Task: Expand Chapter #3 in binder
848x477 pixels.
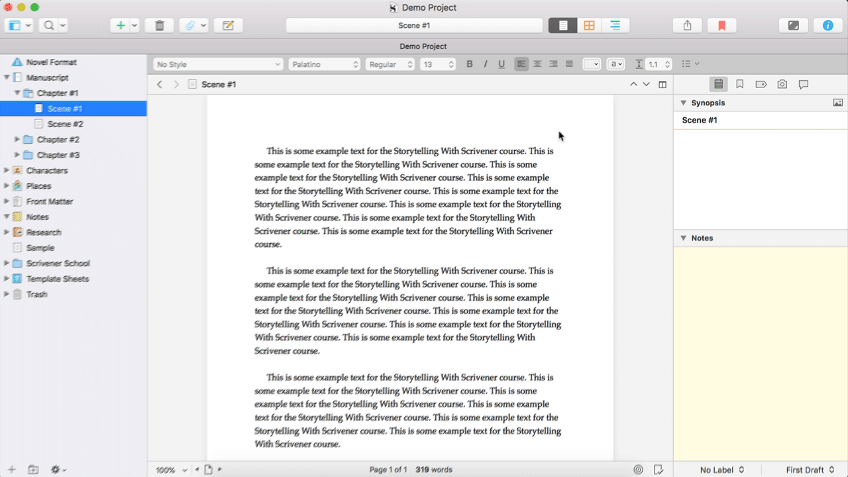Action: [x=17, y=154]
